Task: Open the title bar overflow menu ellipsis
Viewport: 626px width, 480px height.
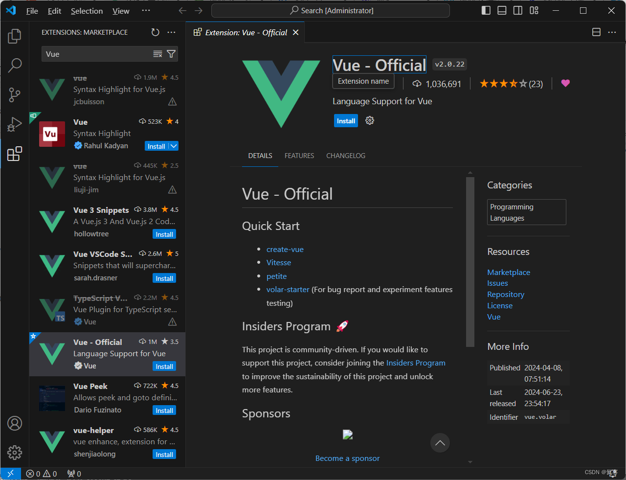Action: pos(146,10)
